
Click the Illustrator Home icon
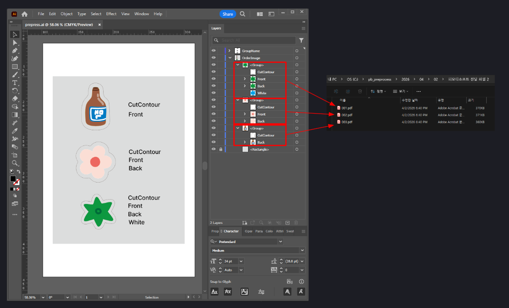pos(25,14)
